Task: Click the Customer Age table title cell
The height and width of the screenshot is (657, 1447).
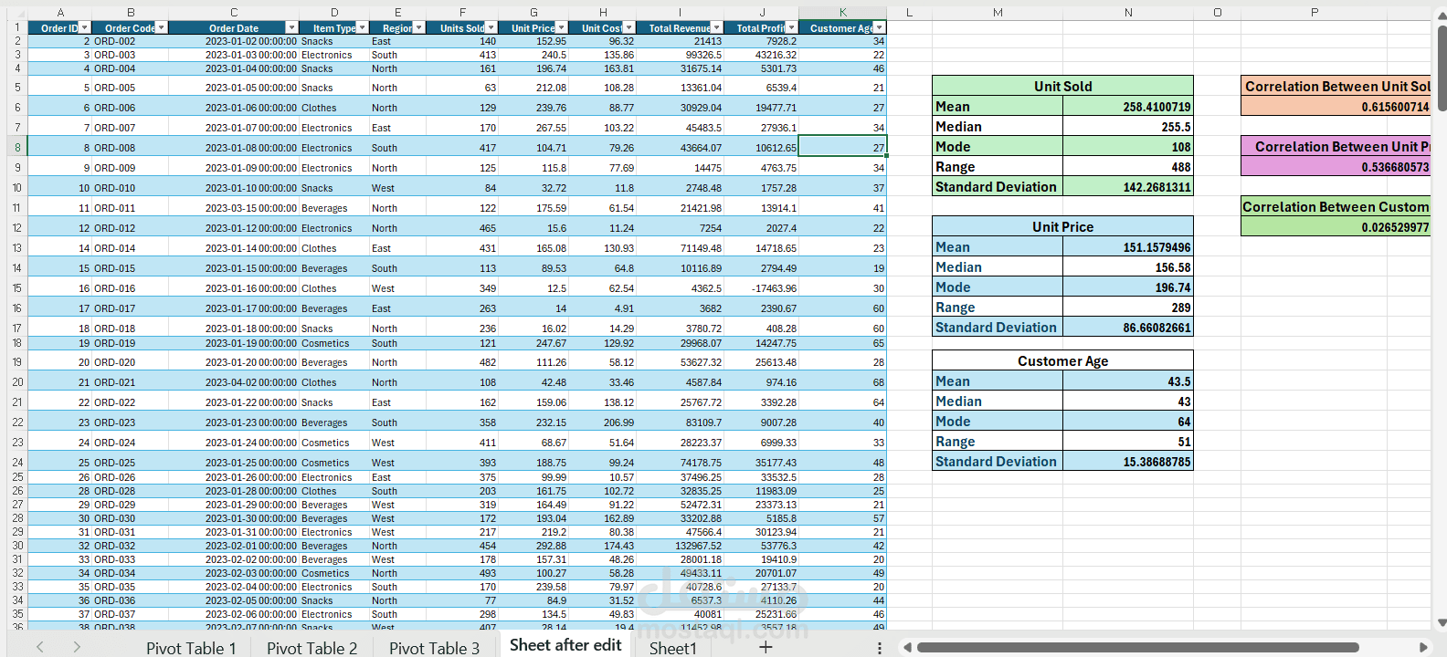Action: tap(1062, 360)
